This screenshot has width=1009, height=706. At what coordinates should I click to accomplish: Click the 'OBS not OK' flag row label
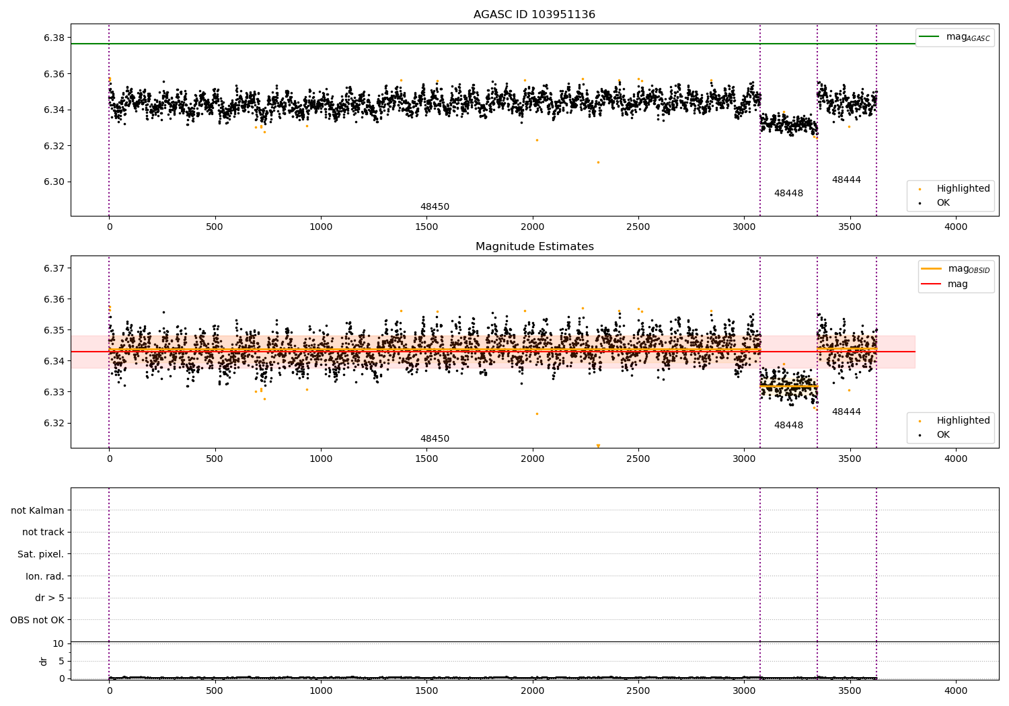[x=37, y=620]
